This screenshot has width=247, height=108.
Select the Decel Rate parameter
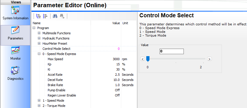point(55,80)
